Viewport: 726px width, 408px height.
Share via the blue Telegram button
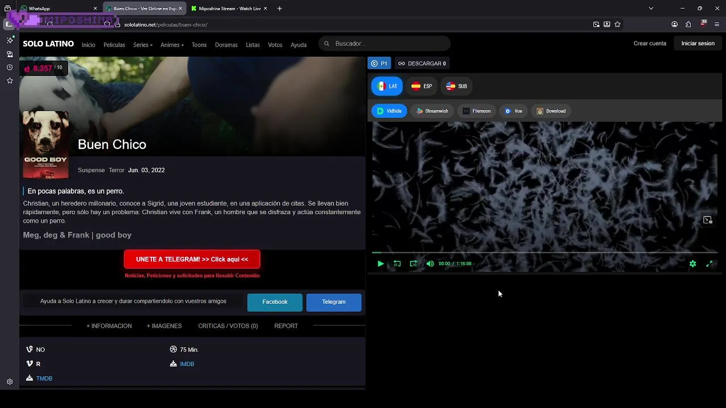click(x=334, y=302)
